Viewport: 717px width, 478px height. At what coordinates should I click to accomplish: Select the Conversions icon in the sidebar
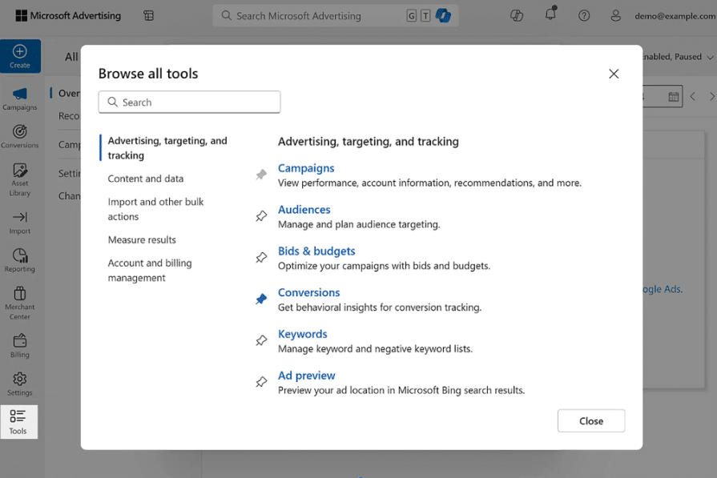(x=20, y=135)
